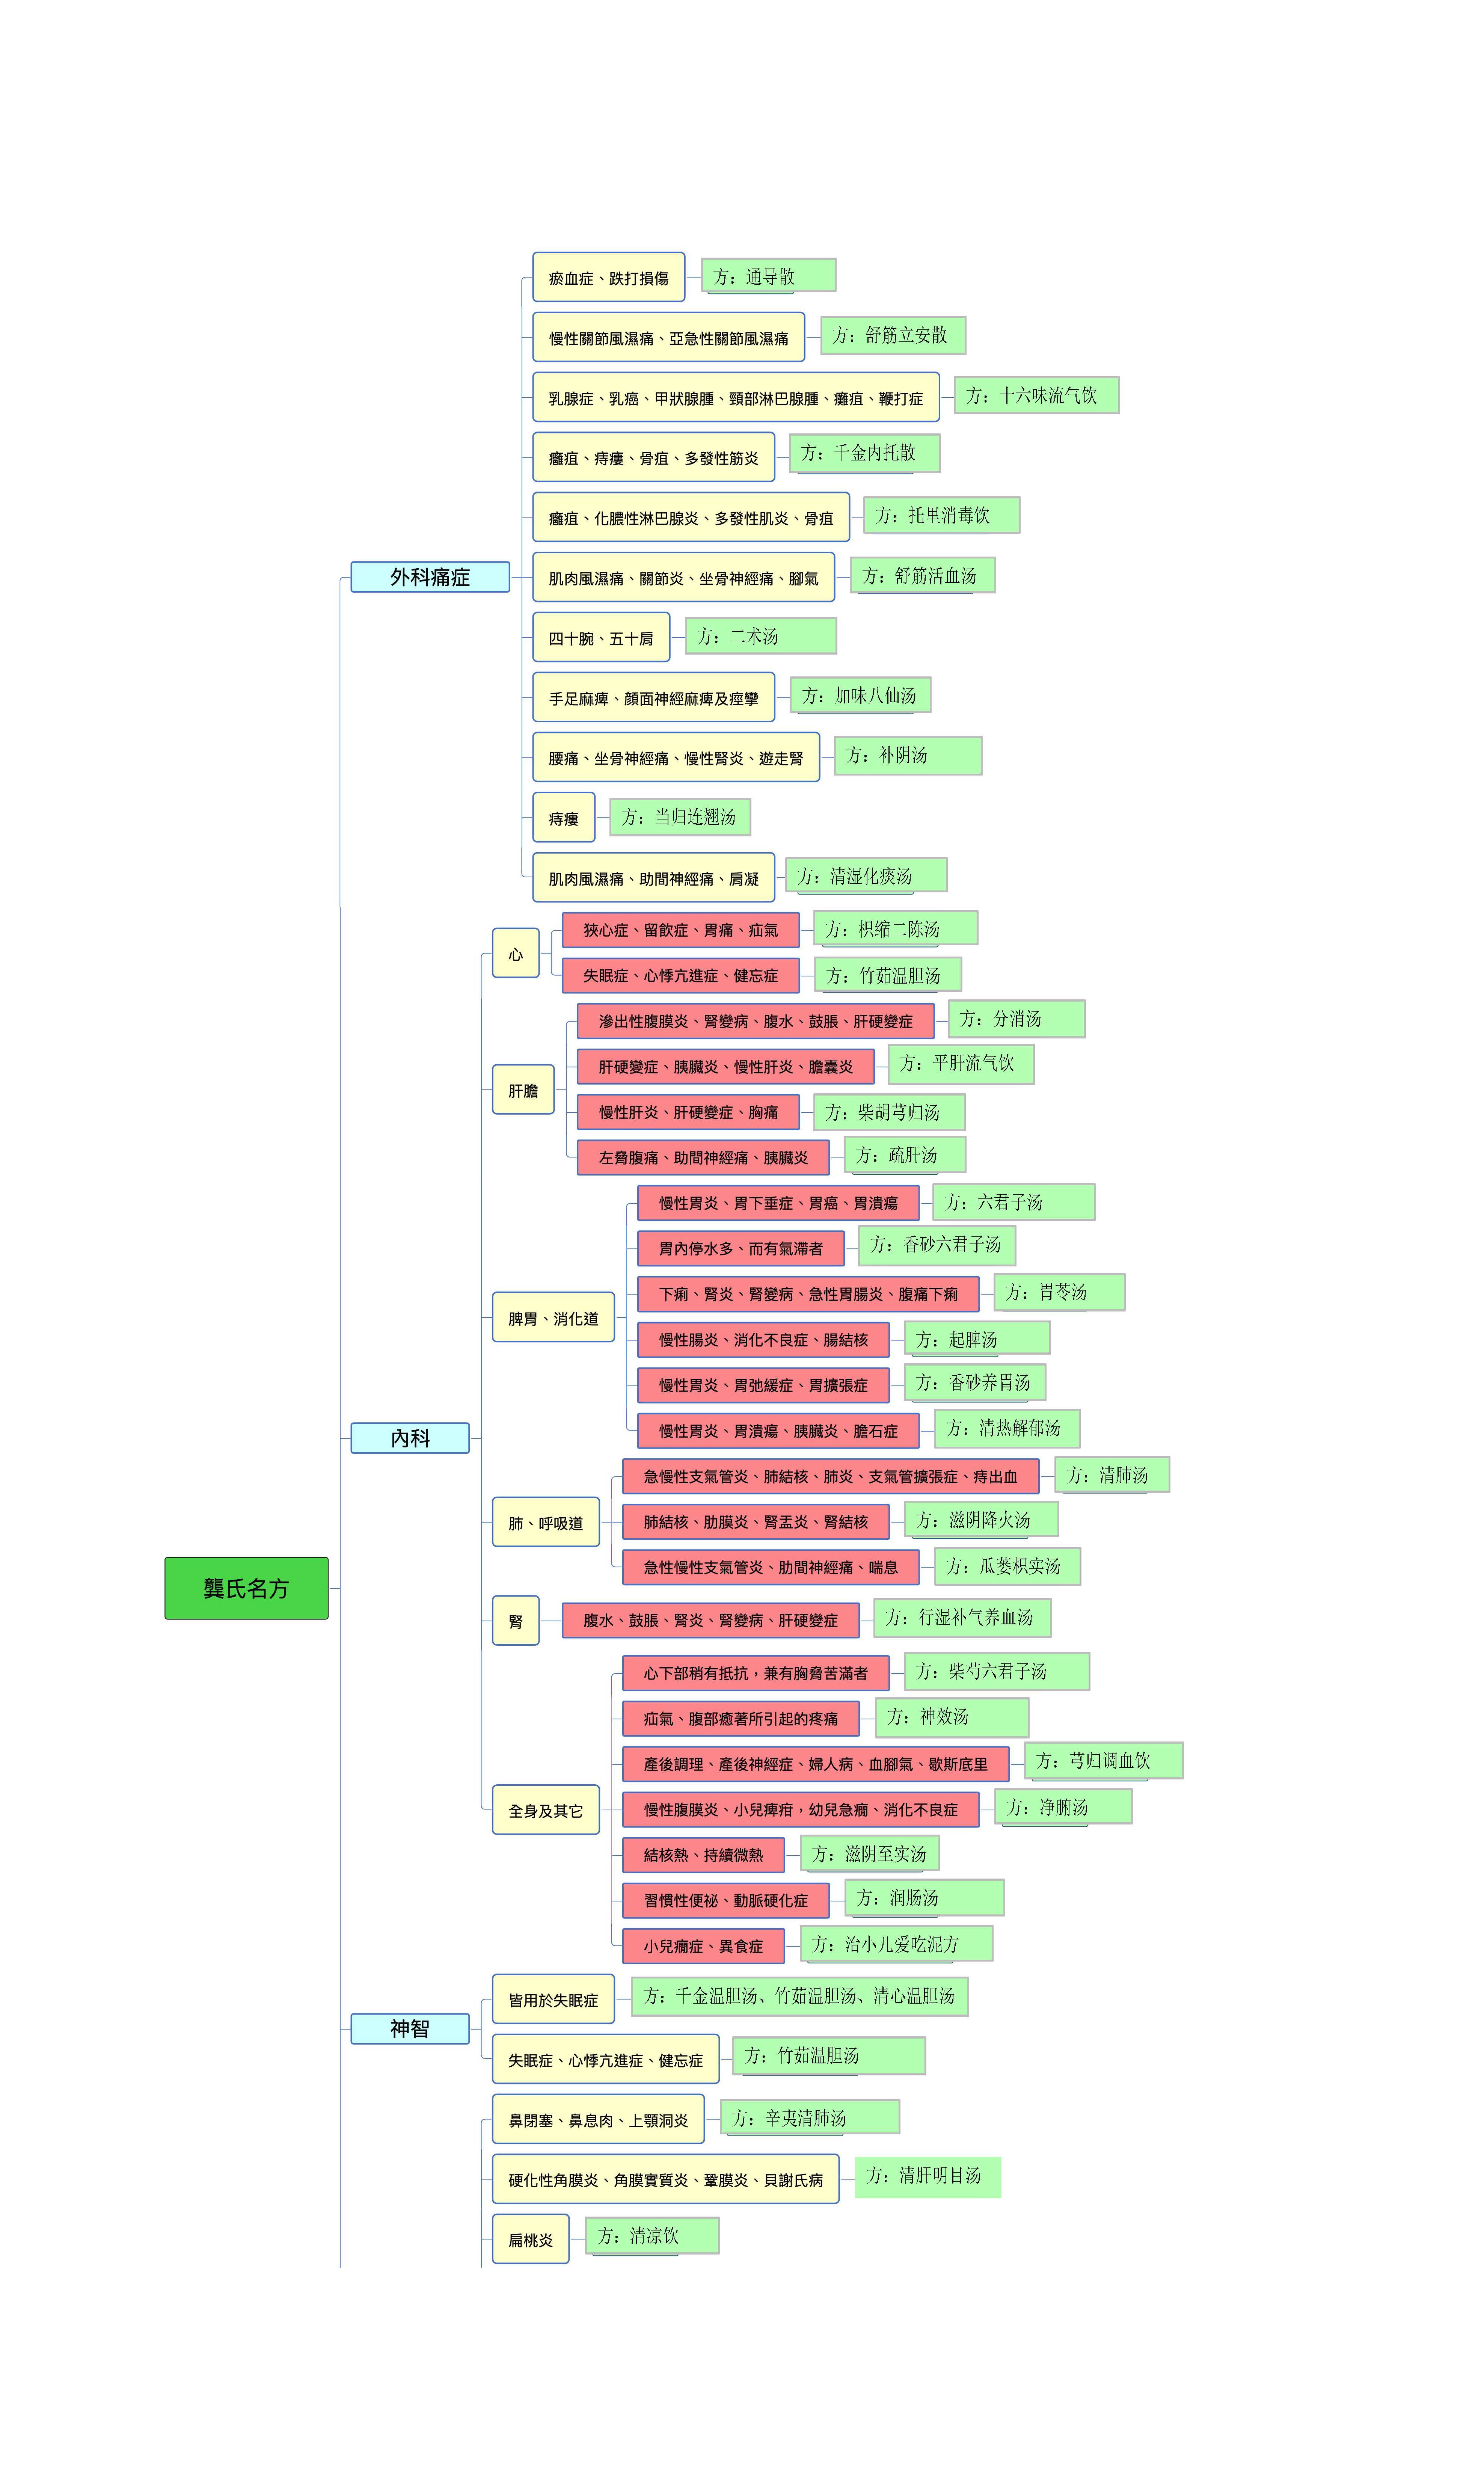Image resolution: width=1484 pixels, height=2490 pixels.
Task: Select red node 習慣性便祕、動脈硬化症
Action: [x=726, y=1900]
